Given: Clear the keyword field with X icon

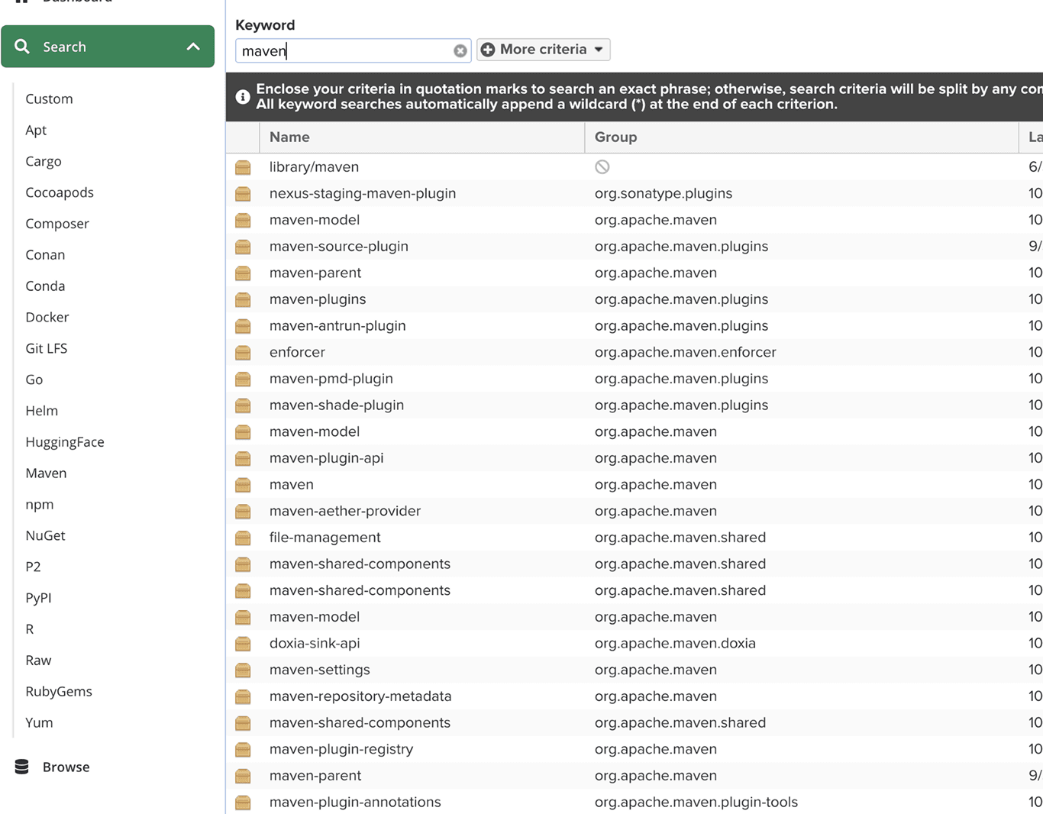Looking at the screenshot, I should pos(460,50).
